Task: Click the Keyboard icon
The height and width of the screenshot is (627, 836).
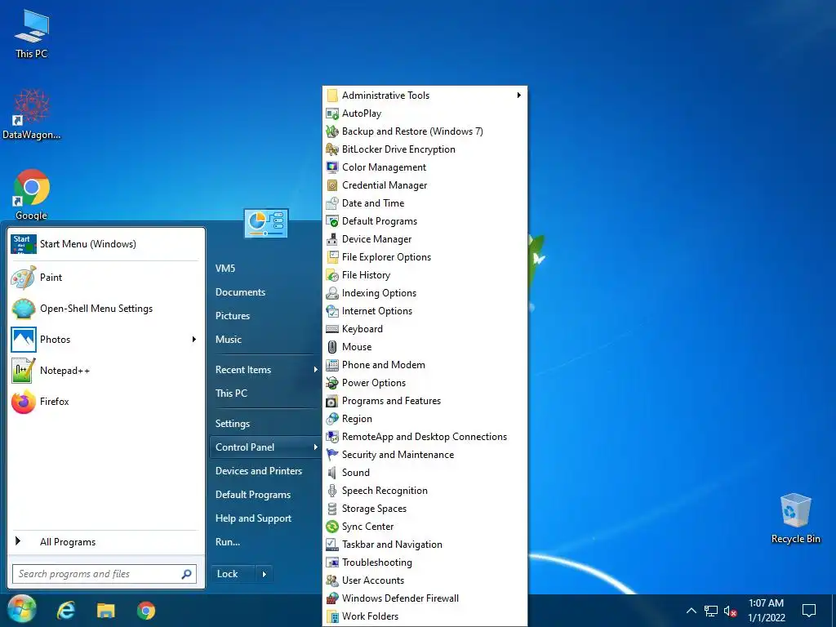Action: (x=332, y=329)
